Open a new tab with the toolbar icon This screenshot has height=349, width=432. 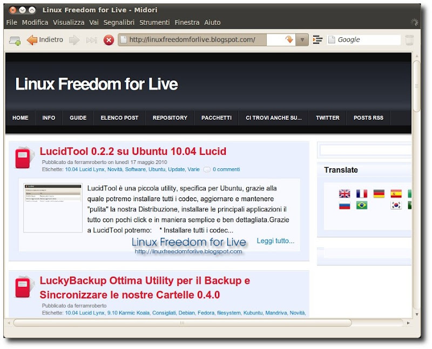[15, 40]
